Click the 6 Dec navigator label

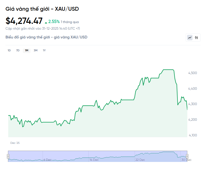(x=48, y=159)
